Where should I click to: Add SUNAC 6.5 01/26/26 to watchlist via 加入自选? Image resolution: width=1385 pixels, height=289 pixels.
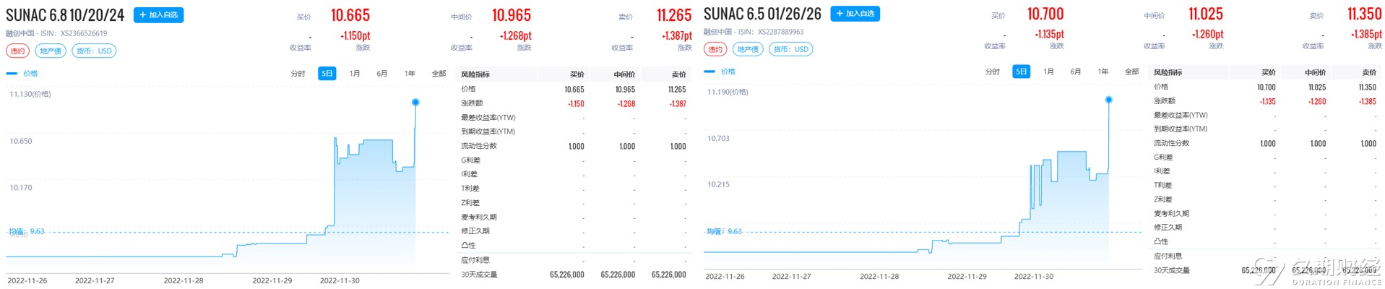pos(855,14)
